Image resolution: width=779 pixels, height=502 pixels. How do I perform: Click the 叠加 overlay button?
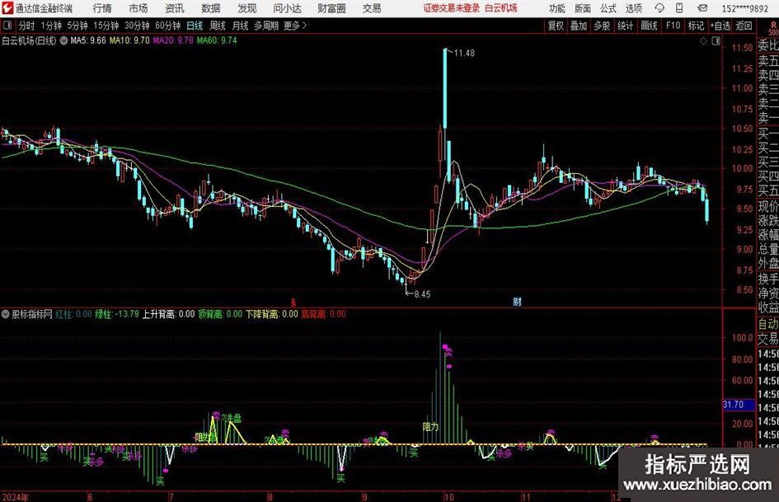(579, 26)
